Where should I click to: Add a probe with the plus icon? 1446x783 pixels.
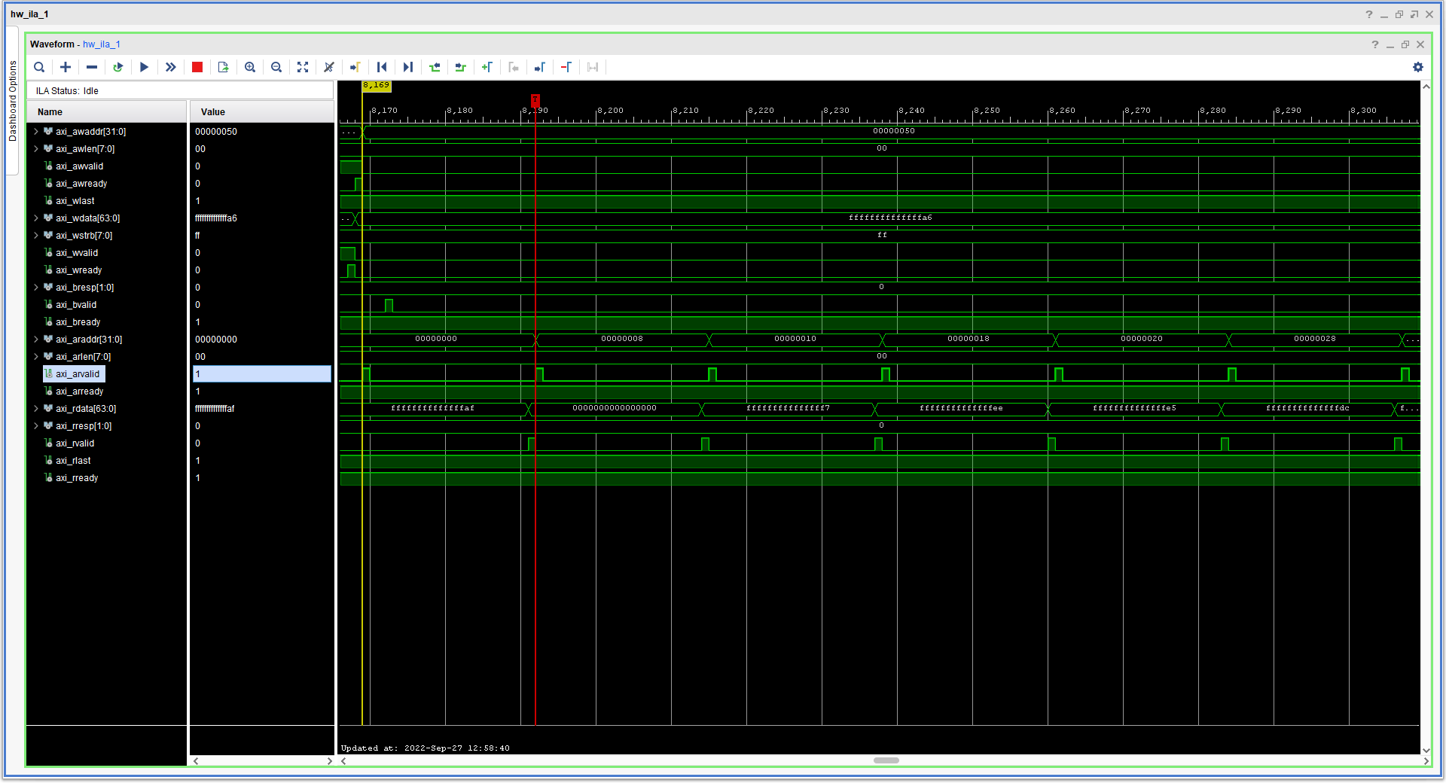pyautogui.click(x=66, y=67)
